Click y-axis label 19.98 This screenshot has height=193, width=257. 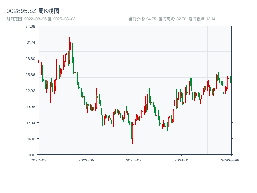coord(31,107)
